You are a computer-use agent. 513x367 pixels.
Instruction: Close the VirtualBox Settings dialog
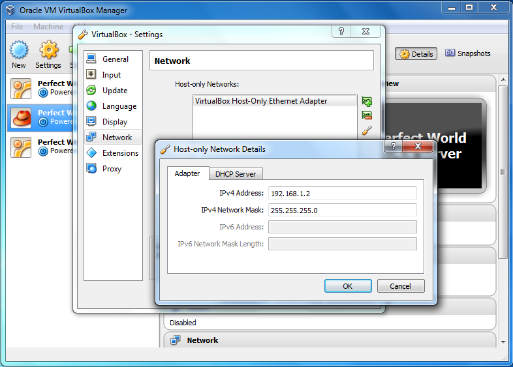click(365, 31)
